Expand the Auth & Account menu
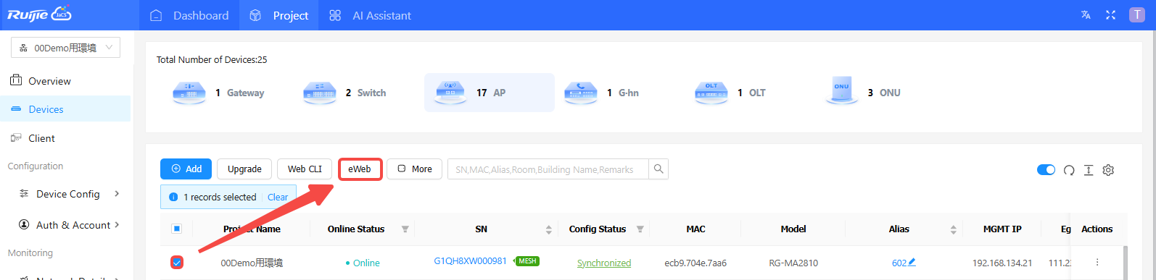Image resolution: width=1156 pixels, height=280 pixels. pos(68,225)
